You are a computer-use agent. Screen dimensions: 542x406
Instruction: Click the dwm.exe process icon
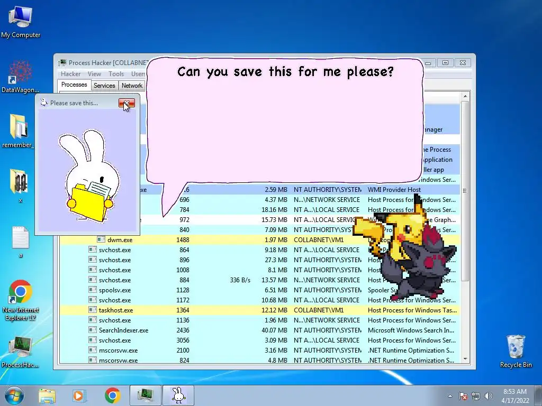(101, 239)
